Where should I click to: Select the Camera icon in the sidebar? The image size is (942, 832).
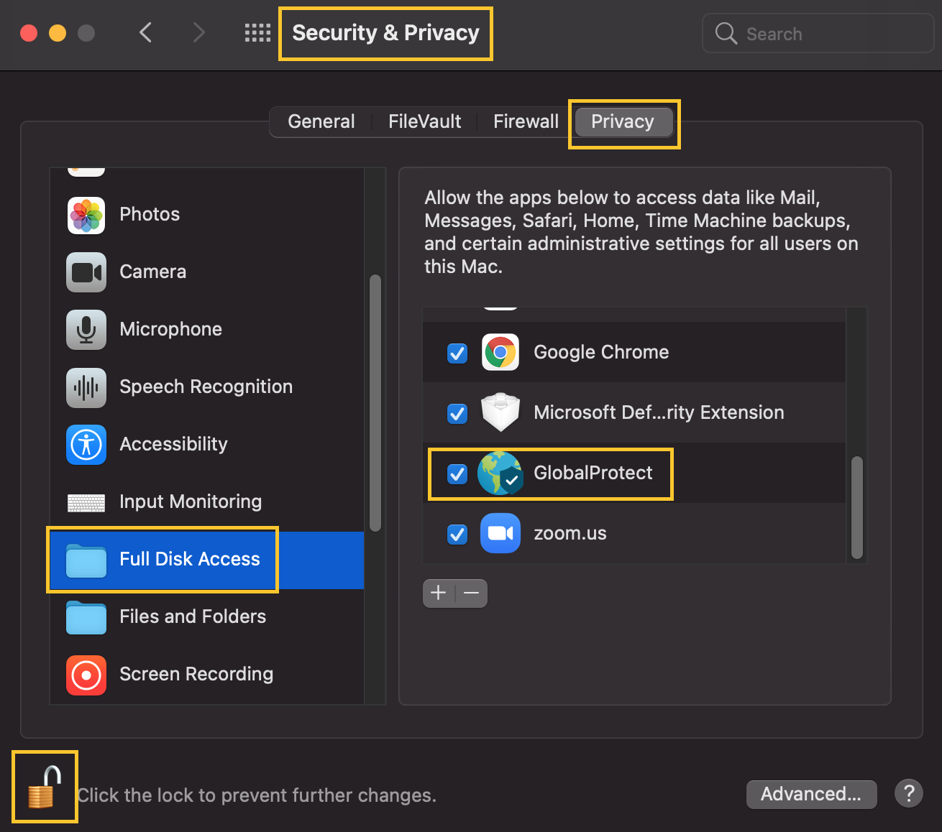coord(86,272)
